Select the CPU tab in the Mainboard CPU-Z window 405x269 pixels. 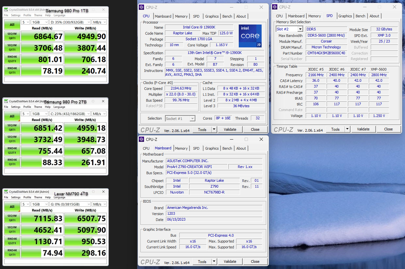point(146,148)
